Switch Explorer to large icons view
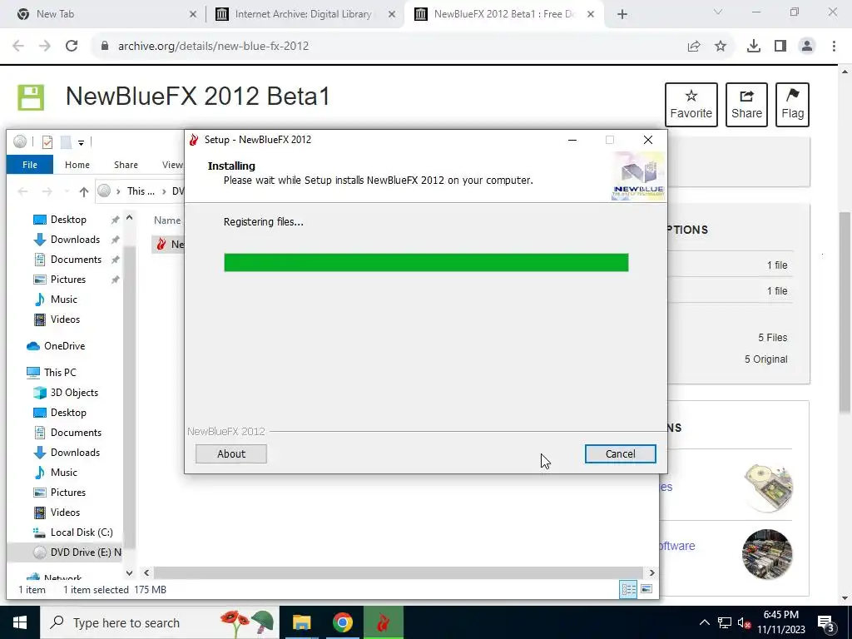The width and height of the screenshot is (852, 639). tap(646, 590)
